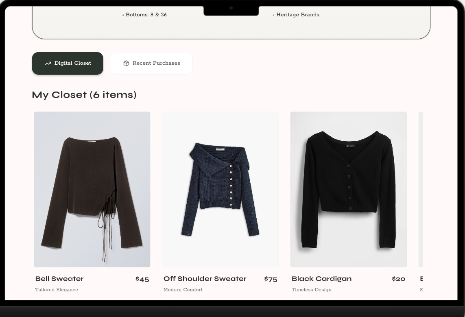Select the Off Shoulder Sweater name

click(205, 279)
